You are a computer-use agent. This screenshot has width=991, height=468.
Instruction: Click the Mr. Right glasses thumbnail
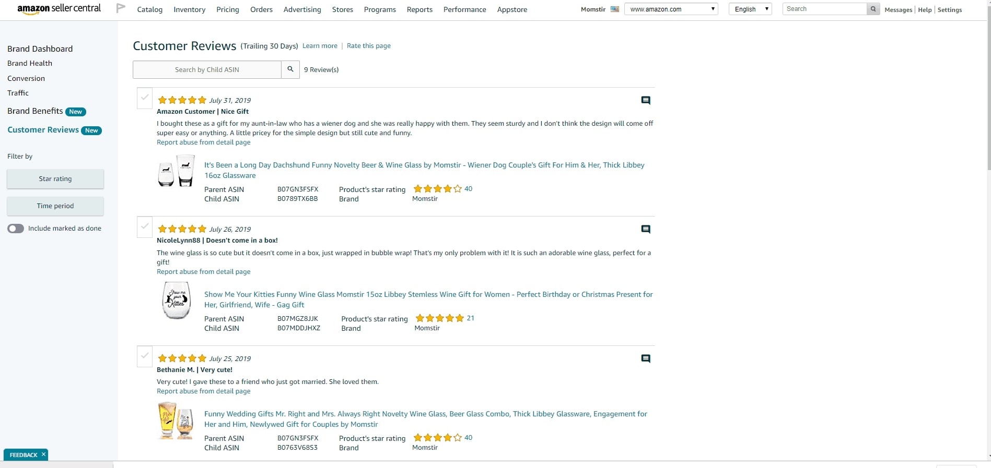click(176, 421)
